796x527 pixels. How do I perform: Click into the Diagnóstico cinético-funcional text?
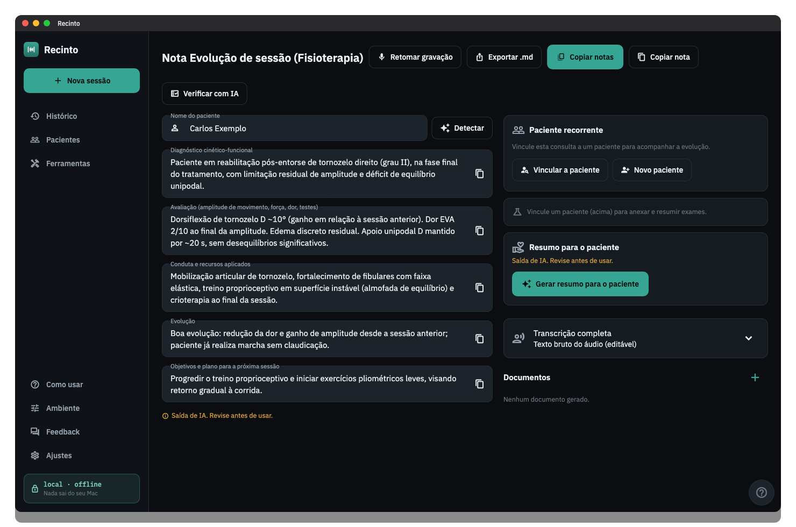coord(315,174)
